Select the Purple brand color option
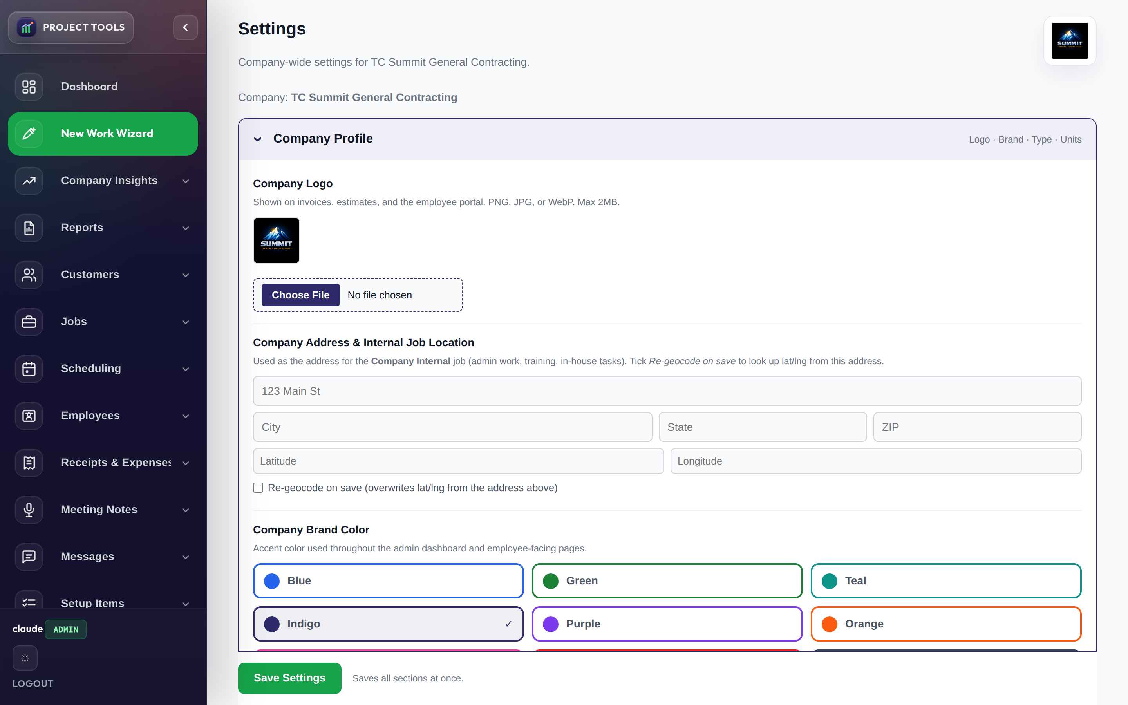This screenshot has width=1128, height=705. coord(667,624)
